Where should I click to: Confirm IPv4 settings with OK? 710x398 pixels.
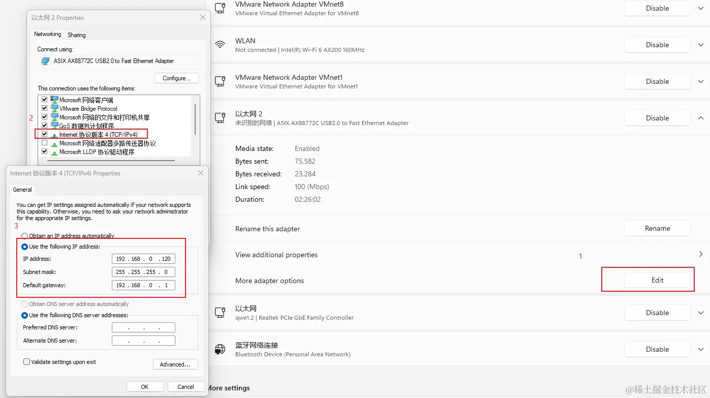(x=145, y=387)
